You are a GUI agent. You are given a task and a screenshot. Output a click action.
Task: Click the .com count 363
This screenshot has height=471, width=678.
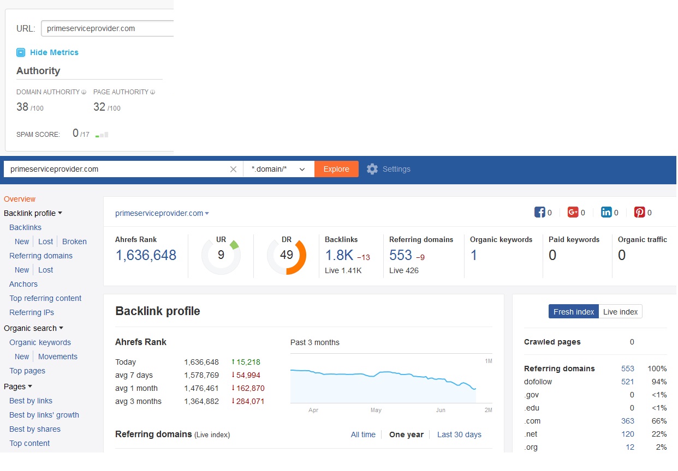(x=628, y=421)
